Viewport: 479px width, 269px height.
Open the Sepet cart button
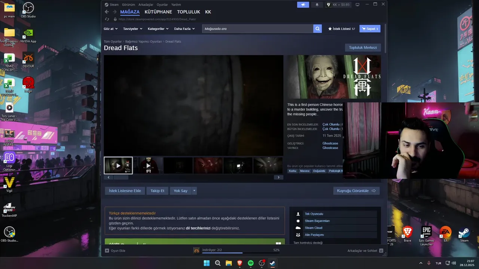point(370,29)
